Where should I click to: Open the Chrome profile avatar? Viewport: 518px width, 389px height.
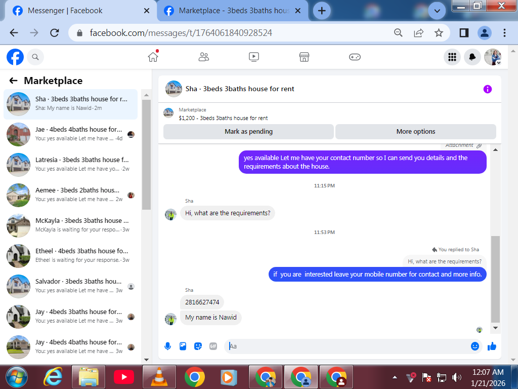click(x=484, y=33)
